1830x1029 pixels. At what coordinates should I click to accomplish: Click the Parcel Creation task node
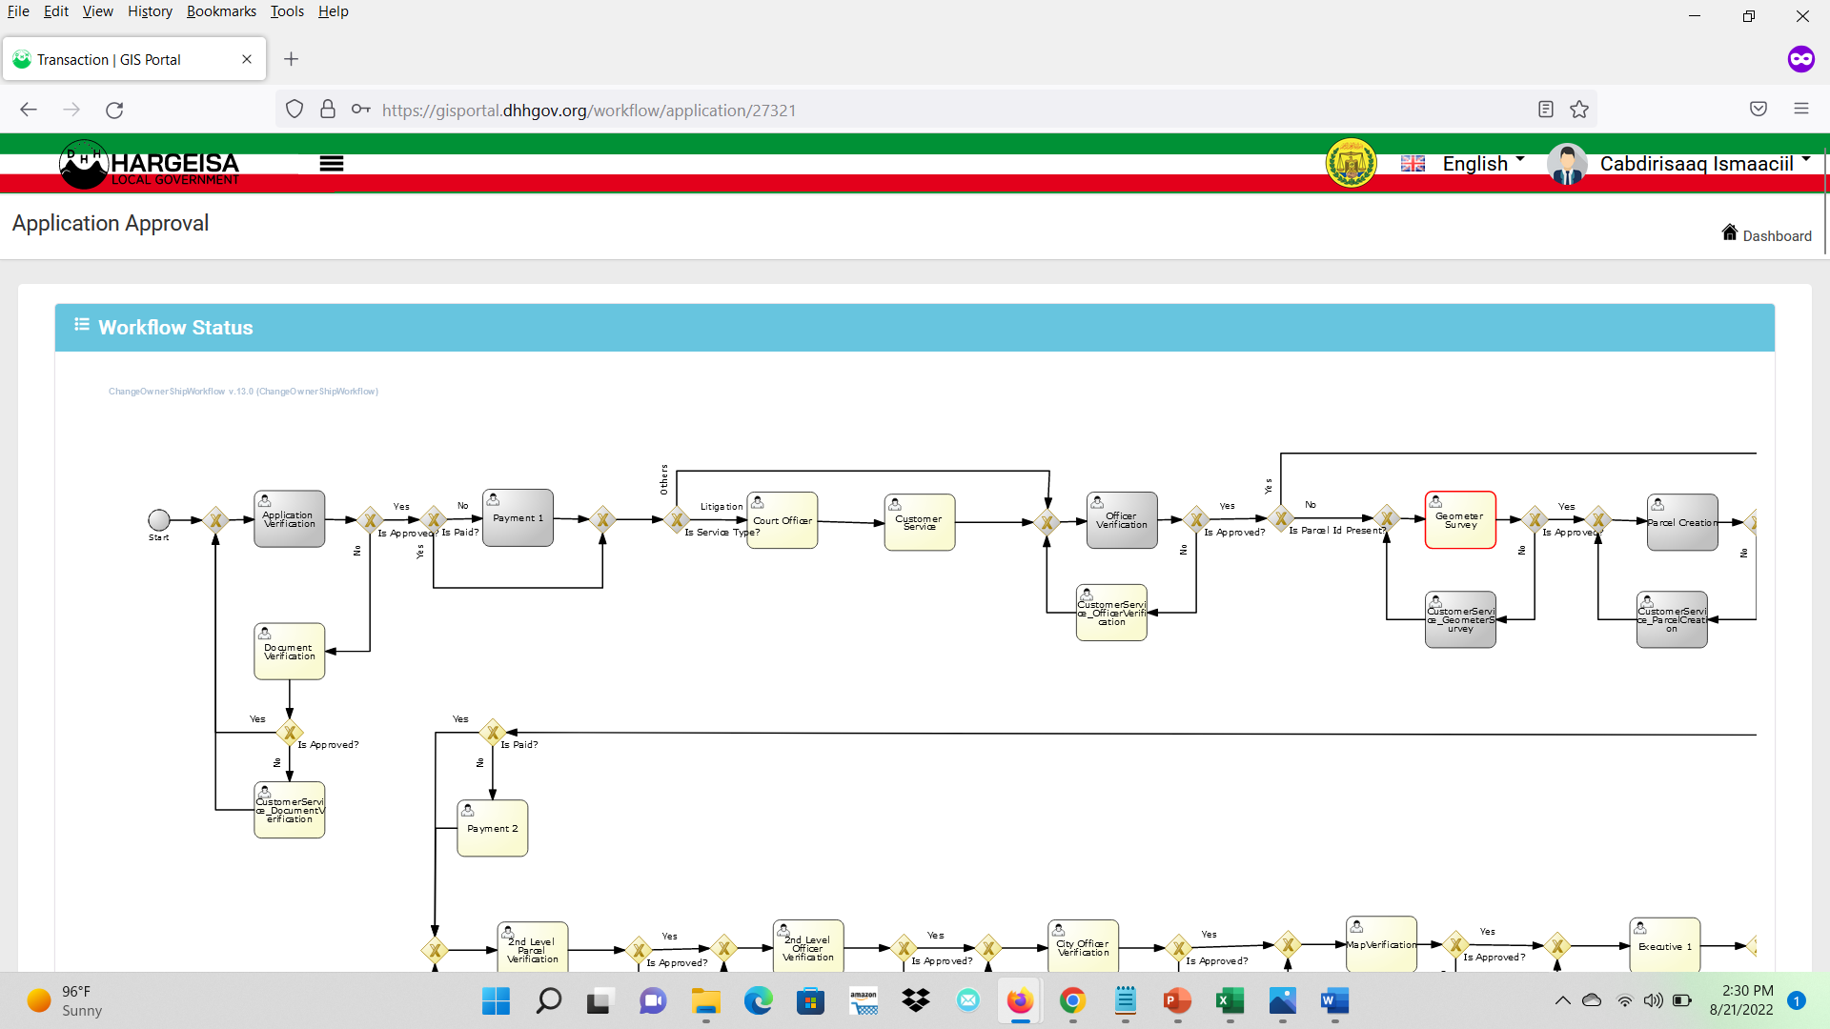click(x=1682, y=522)
